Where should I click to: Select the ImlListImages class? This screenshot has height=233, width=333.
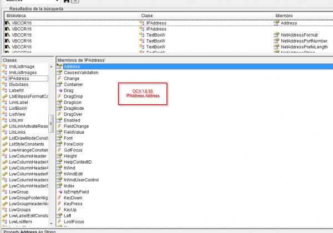click(x=23, y=72)
